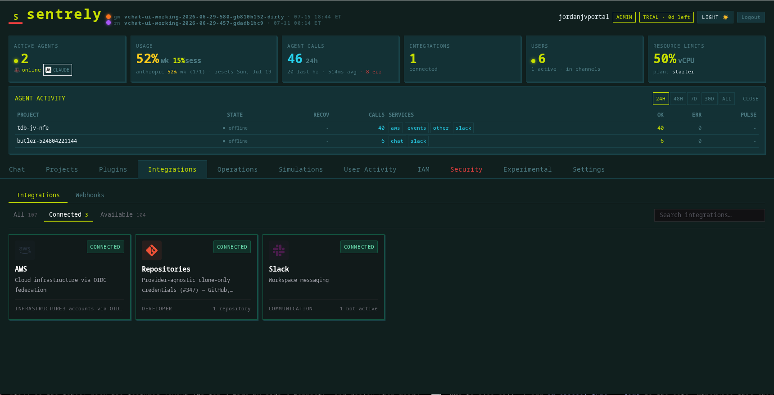This screenshot has width=774, height=395.
Task: Select the 30D activity range
Action: [x=709, y=99]
